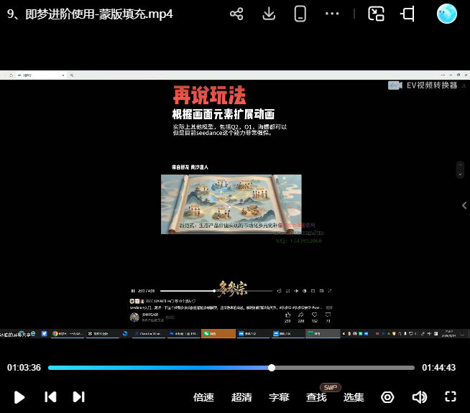470x413 pixels.
Task: Switch to picture-in-picture mini window
Action: pos(376,14)
